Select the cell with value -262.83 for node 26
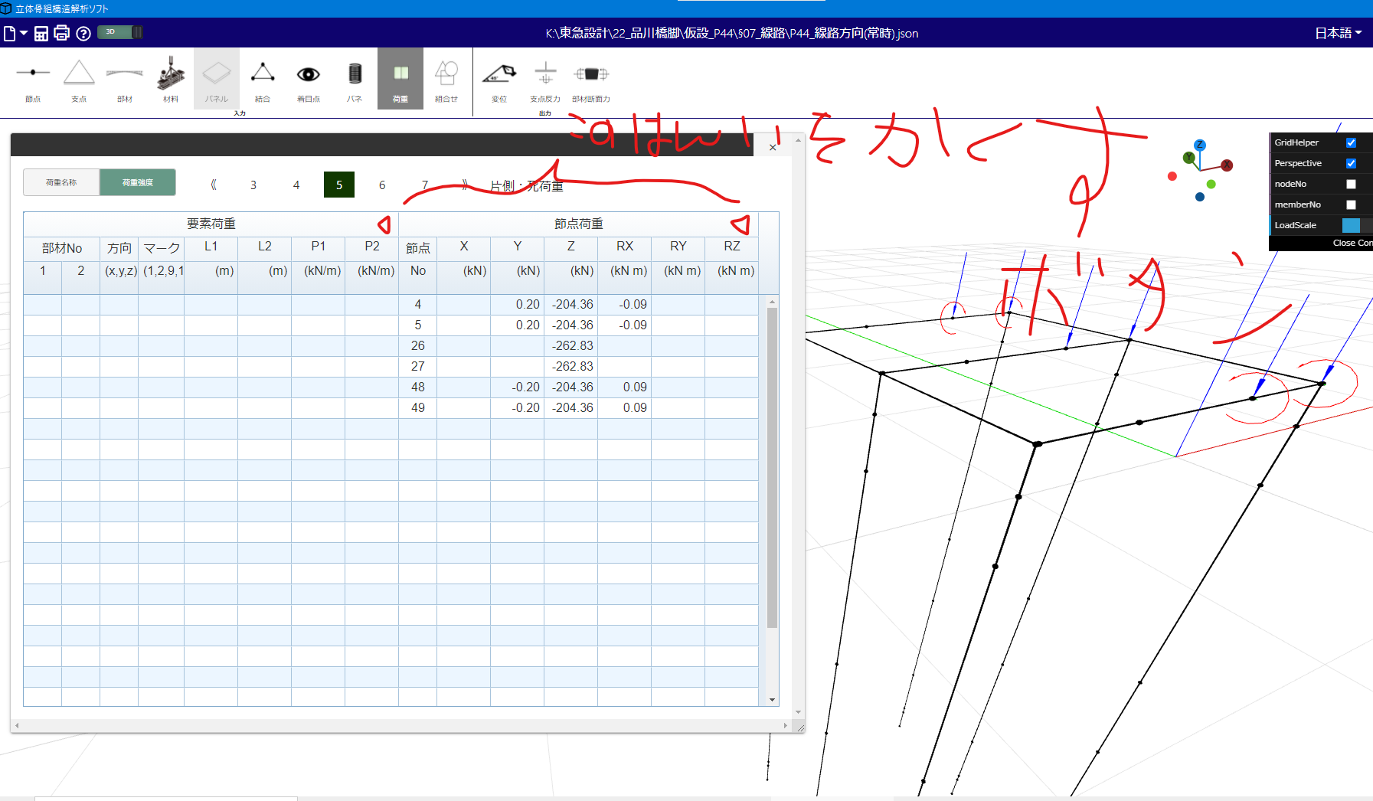The height and width of the screenshot is (801, 1373). coord(570,346)
